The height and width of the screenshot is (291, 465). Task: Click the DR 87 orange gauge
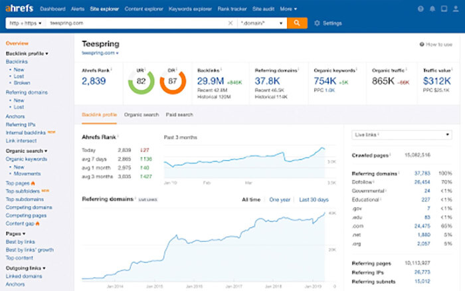click(173, 81)
